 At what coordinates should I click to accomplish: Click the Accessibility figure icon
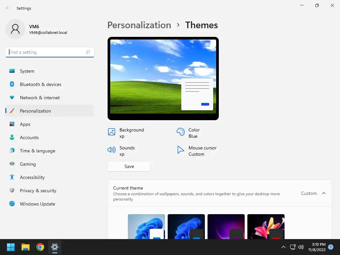(x=12, y=177)
